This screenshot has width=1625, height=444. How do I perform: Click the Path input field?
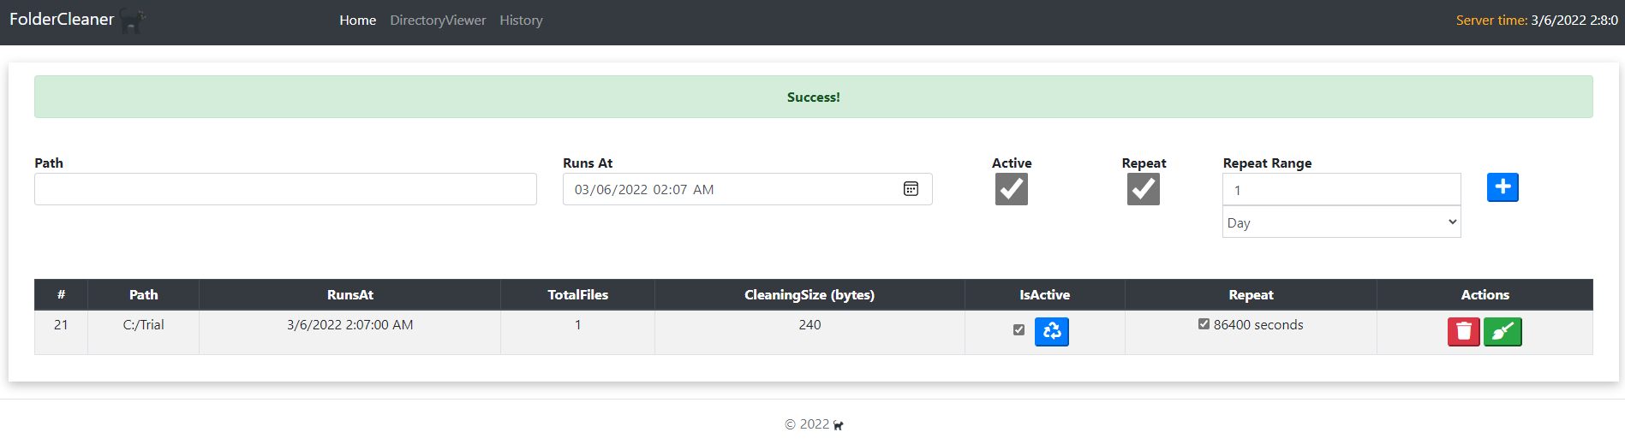pyautogui.click(x=285, y=189)
